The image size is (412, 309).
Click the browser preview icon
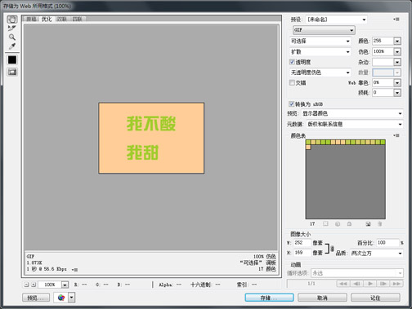(x=61, y=298)
